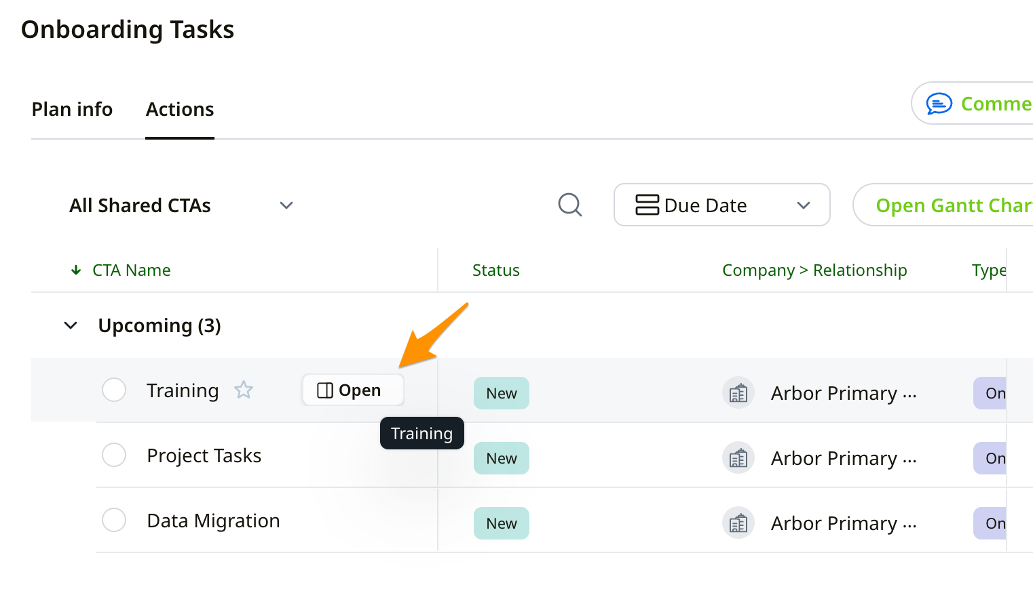Switch to the Plan info tab
Screen dimensions: 1033x610
click(x=72, y=109)
